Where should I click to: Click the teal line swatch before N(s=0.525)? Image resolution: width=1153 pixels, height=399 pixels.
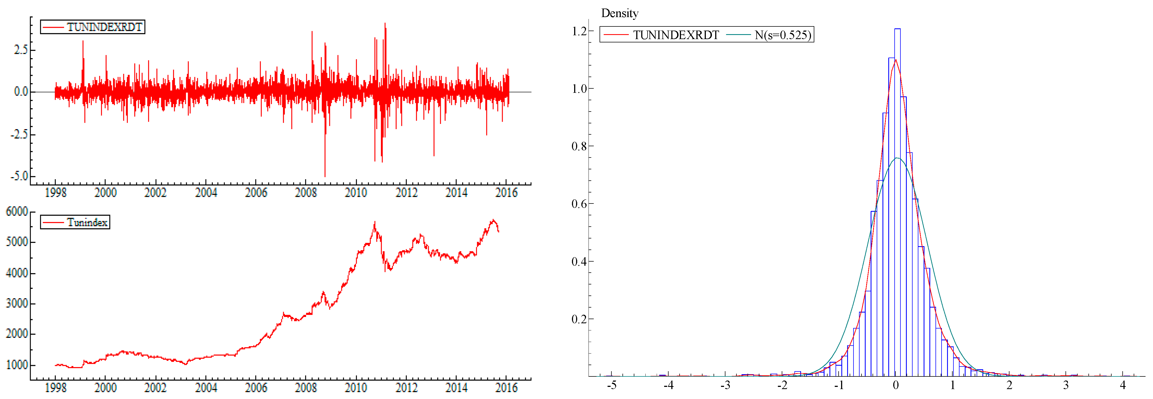coord(738,35)
